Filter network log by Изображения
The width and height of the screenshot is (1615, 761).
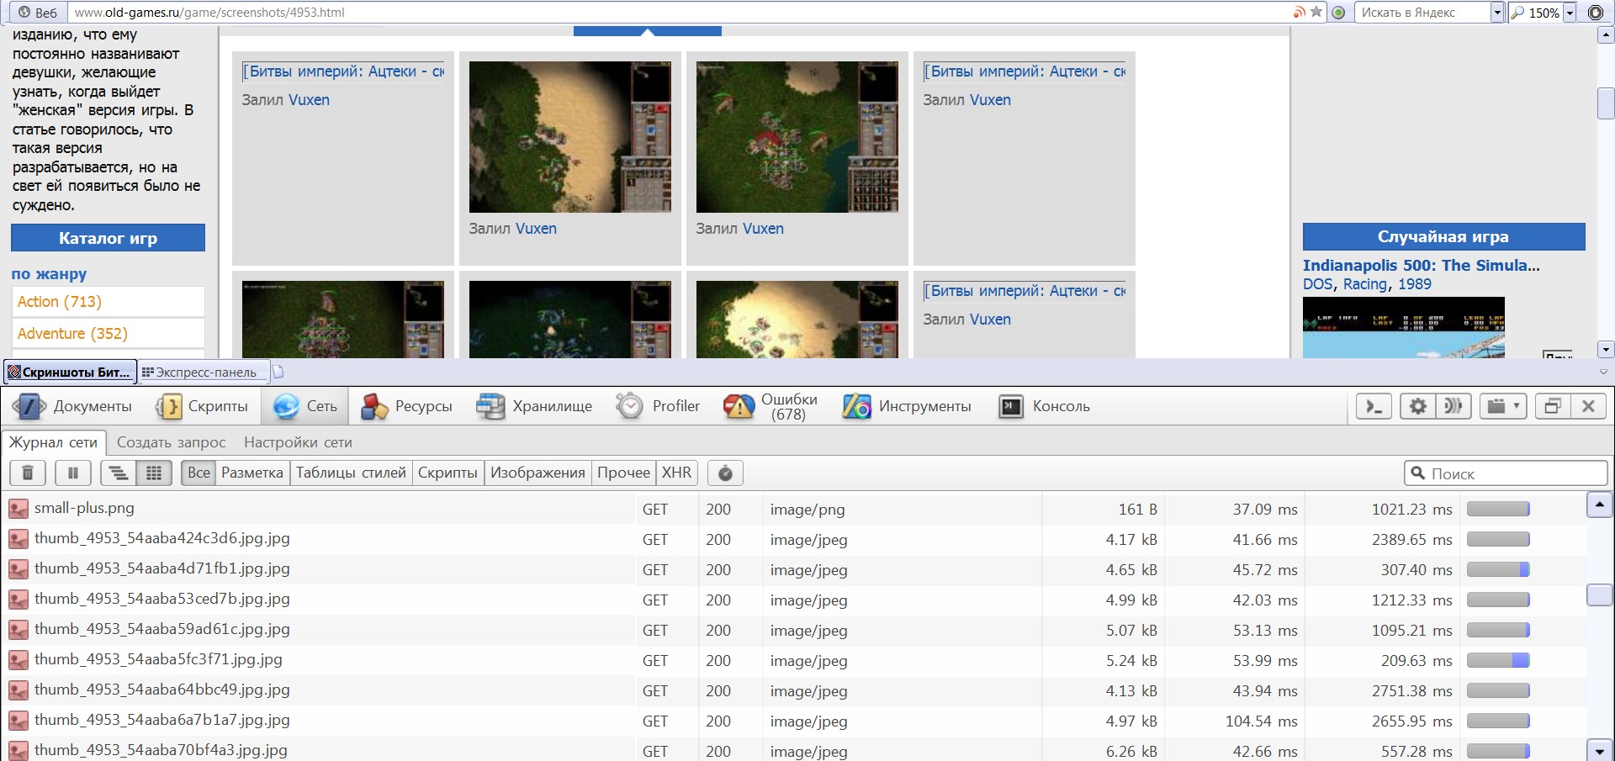(537, 473)
